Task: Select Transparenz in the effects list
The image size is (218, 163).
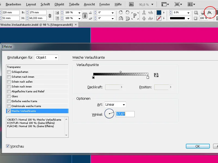Action: (x=37, y=67)
